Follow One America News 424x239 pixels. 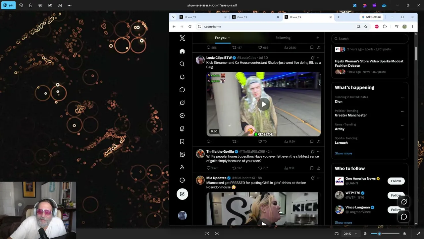pyautogui.click(x=396, y=181)
